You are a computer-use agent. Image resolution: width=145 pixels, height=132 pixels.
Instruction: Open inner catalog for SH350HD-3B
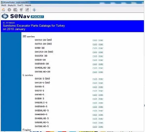coord(101,64)
